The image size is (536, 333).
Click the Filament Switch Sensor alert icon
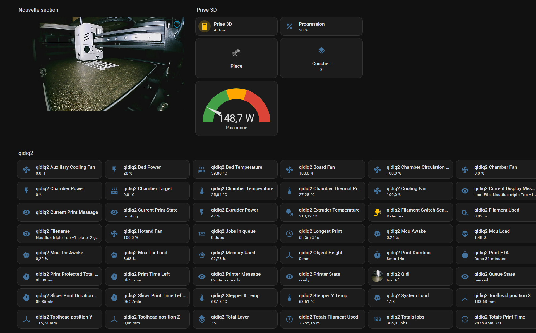point(377,212)
